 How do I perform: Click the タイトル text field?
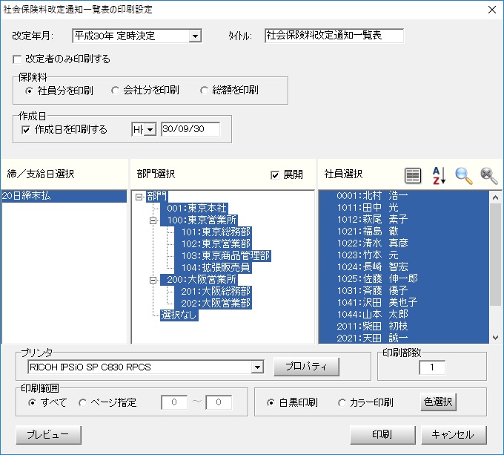click(x=334, y=36)
